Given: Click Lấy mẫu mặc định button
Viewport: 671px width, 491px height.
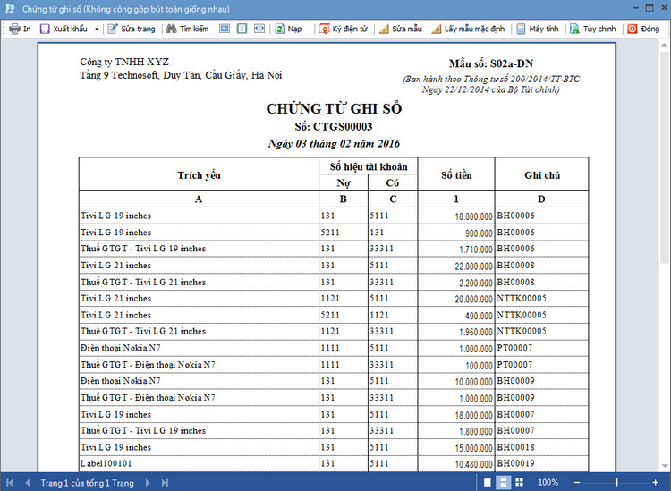Looking at the screenshot, I should click(468, 30).
